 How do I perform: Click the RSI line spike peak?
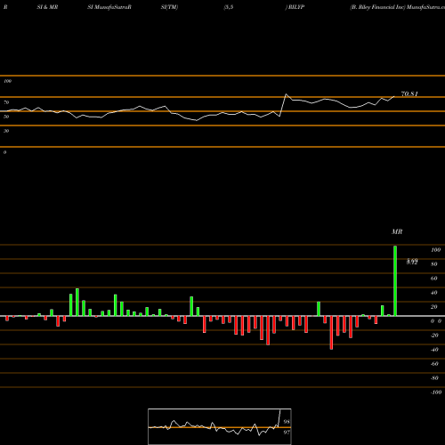pos(286,94)
